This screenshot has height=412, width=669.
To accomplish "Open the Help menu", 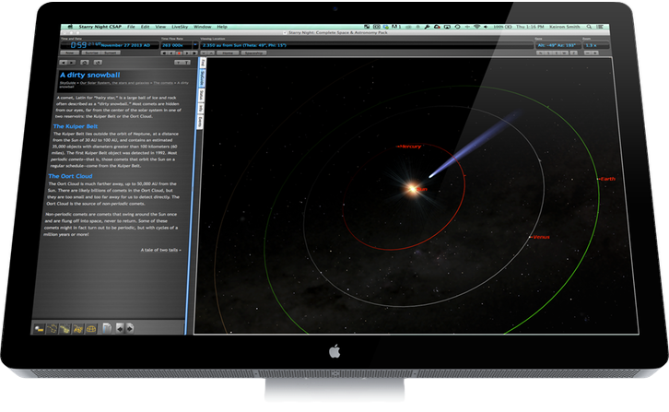I will [222, 27].
